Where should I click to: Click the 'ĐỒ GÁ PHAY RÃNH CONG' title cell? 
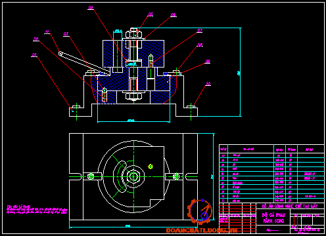pos(273,218)
